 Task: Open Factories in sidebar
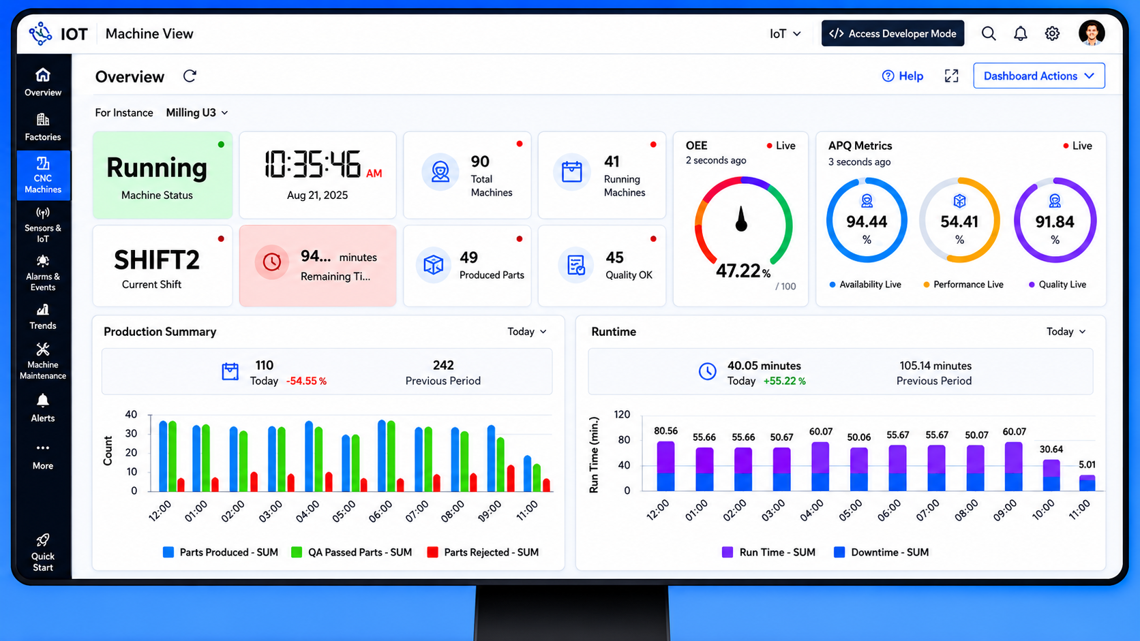tap(43, 127)
